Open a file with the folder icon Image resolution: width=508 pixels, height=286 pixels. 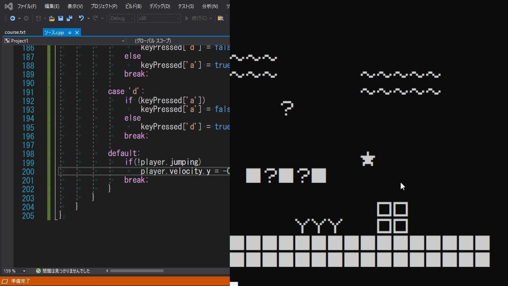coord(52,18)
